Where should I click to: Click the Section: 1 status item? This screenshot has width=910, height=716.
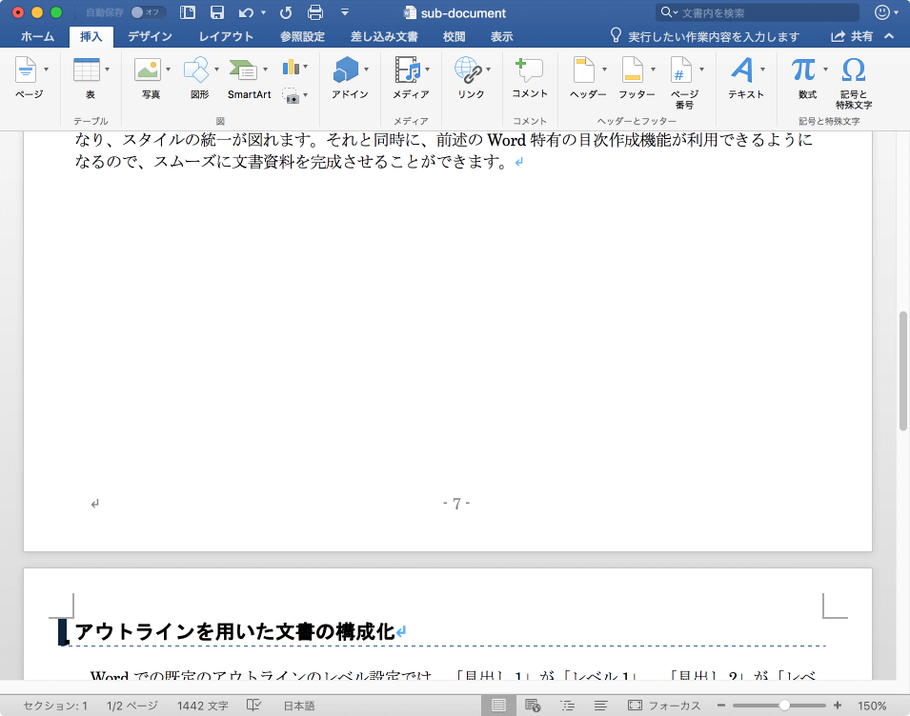55,706
